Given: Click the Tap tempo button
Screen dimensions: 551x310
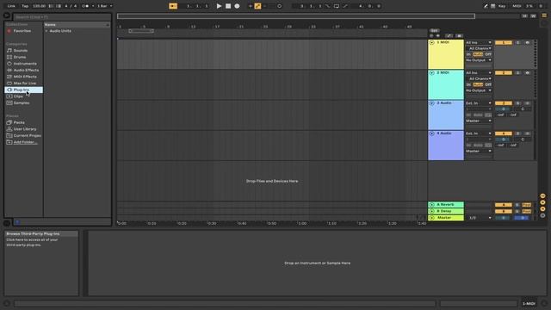Looking at the screenshot, I should point(25,6).
